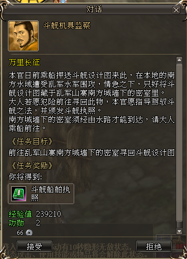Decline the quest with 拒绝 button

(154, 246)
